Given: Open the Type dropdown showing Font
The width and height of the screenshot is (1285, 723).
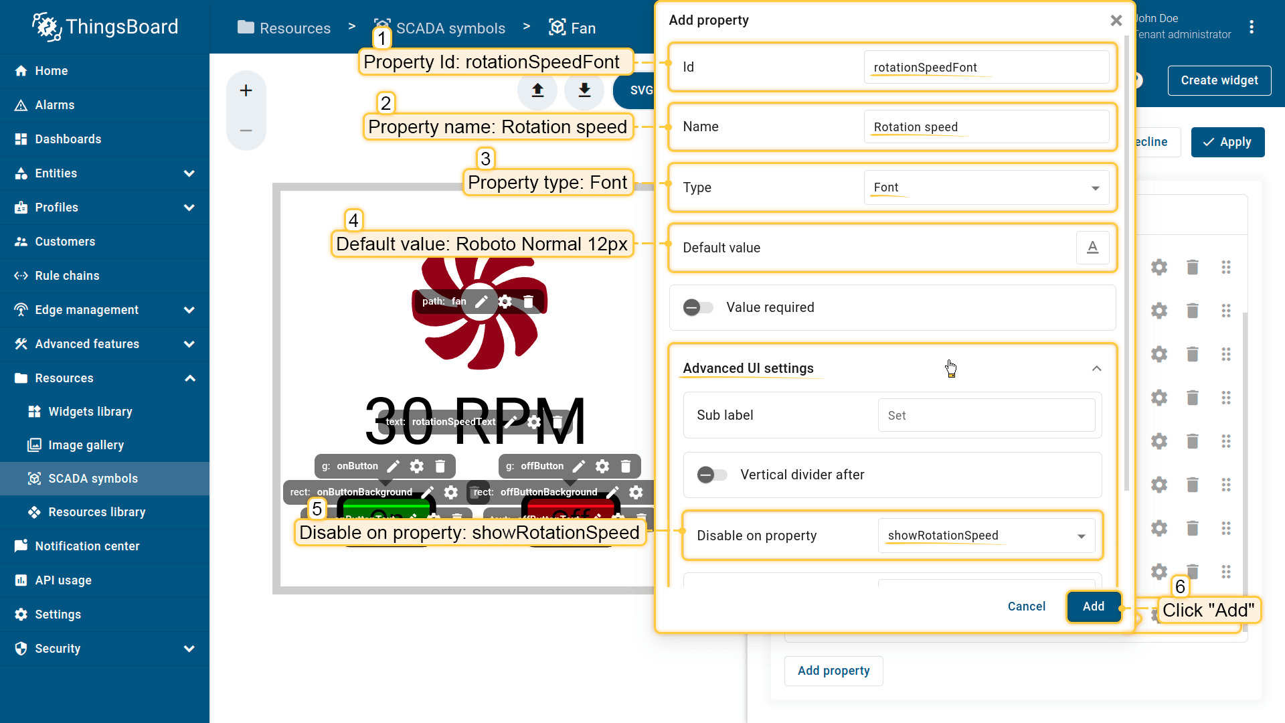Looking at the screenshot, I should coord(986,187).
